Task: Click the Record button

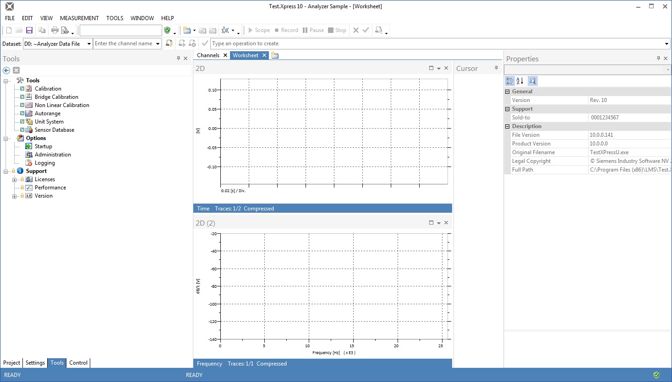Action: click(286, 30)
